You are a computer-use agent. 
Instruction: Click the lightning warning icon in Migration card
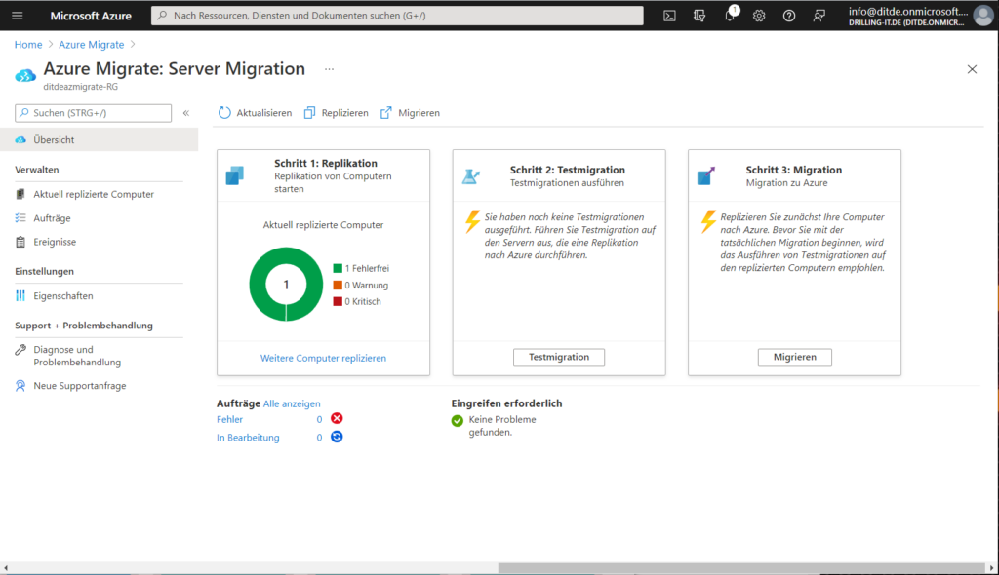coord(708,221)
